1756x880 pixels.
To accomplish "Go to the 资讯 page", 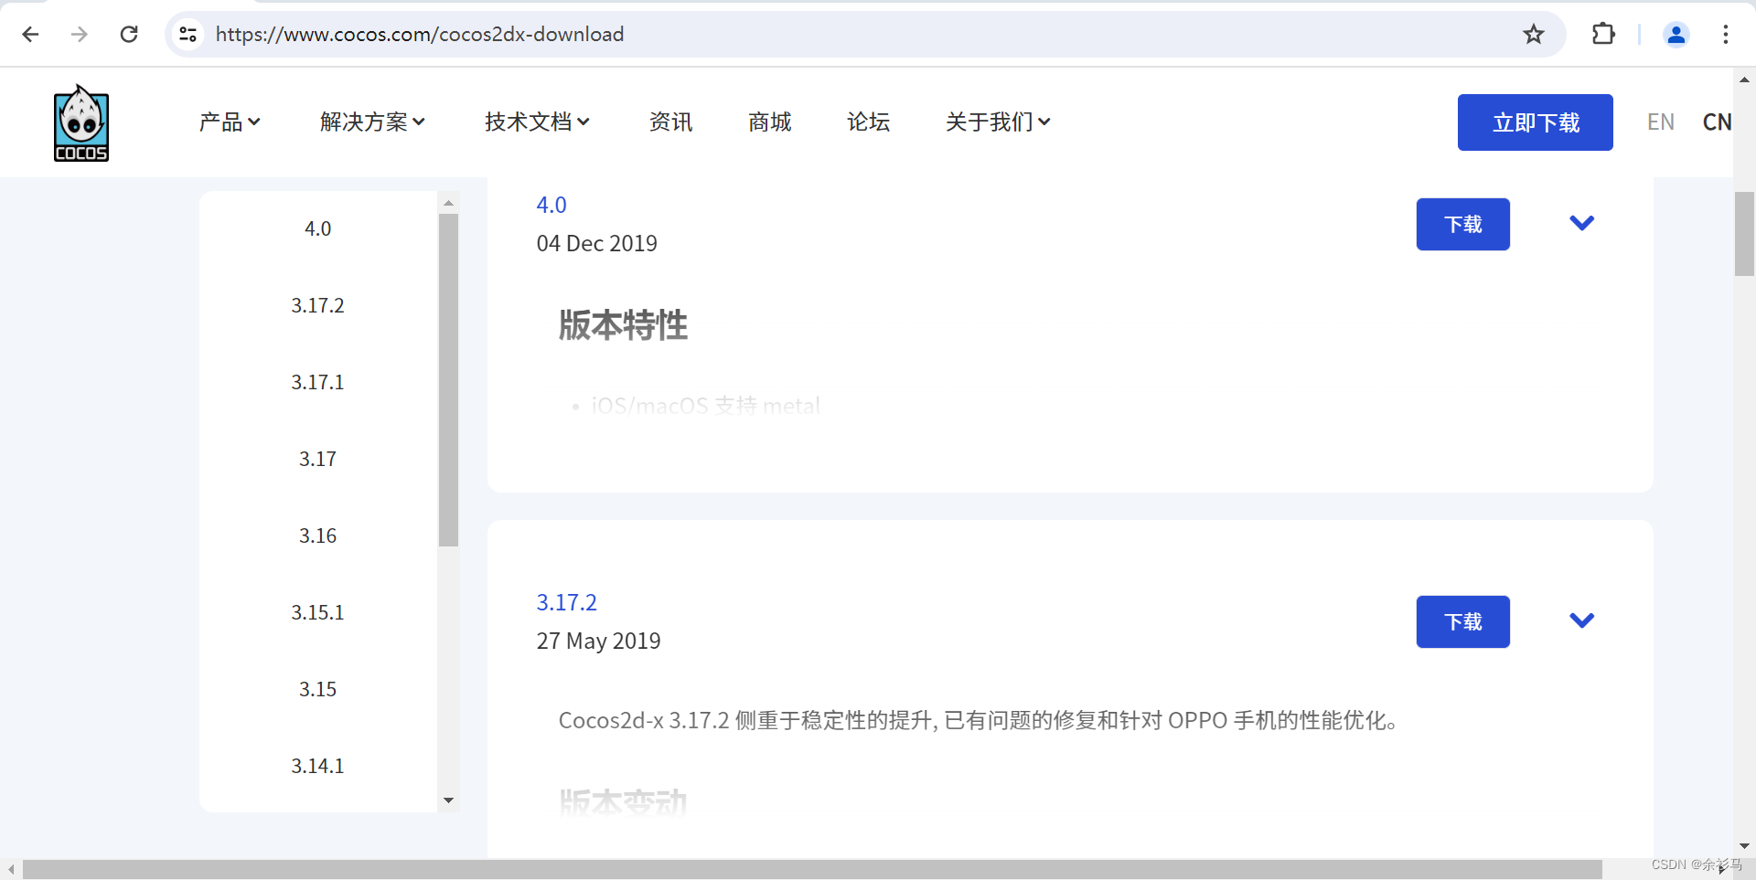I will [x=670, y=122].
